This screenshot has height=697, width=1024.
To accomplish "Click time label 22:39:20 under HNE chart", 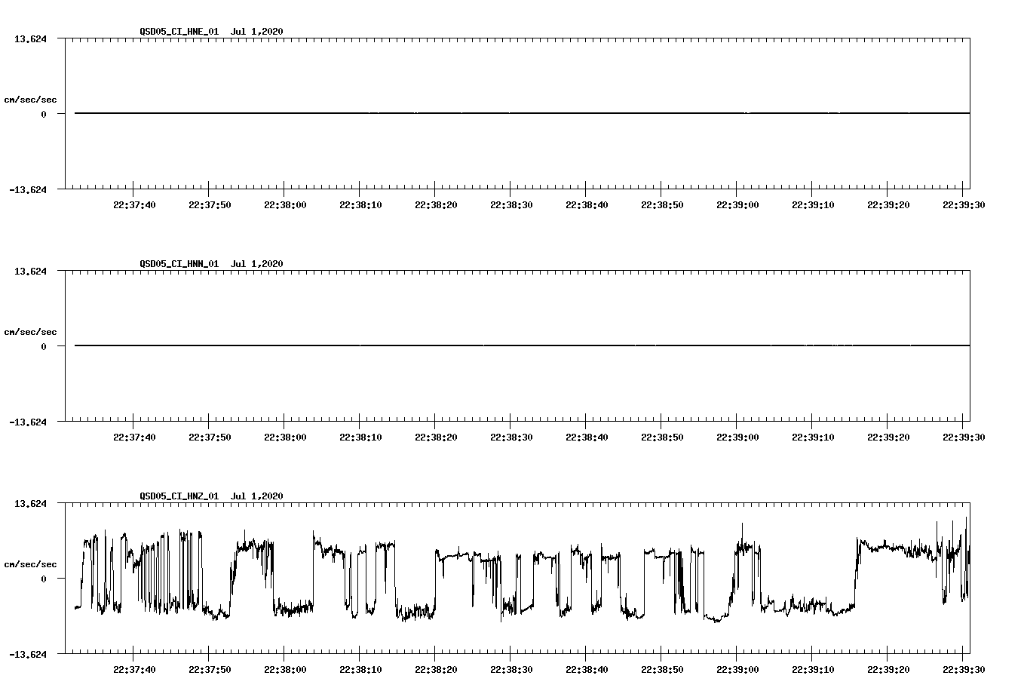I will (888, 204).
